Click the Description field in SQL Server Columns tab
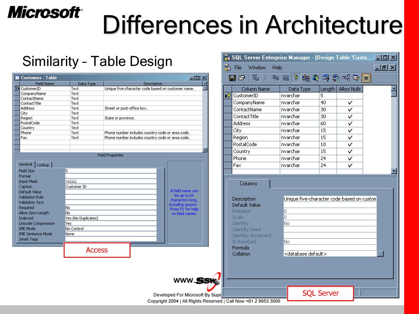Image resolution: width=419 pixels, height=314 pixels. pyautogui.click(x=330, y=199)
